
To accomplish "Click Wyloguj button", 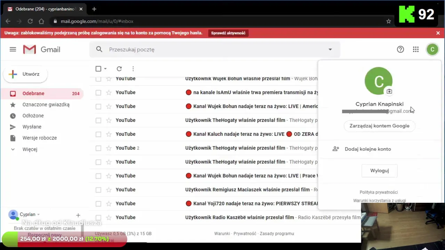I will pos(379,171).
